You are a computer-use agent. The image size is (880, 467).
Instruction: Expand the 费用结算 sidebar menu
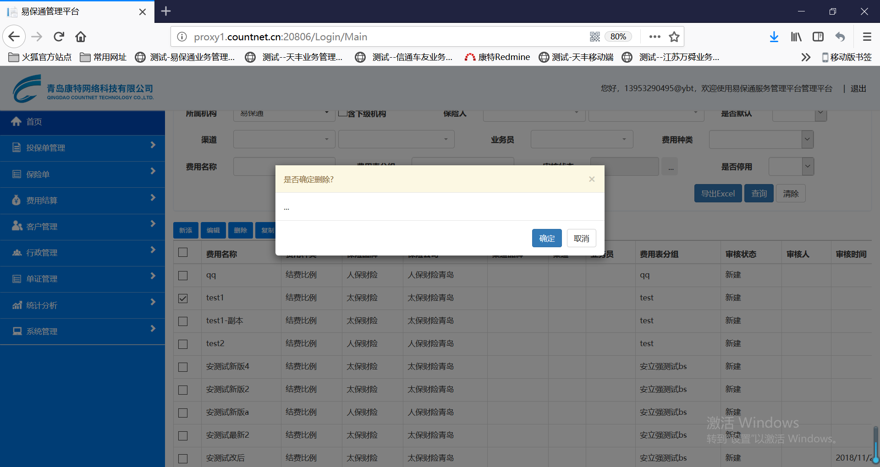[82, 201]
